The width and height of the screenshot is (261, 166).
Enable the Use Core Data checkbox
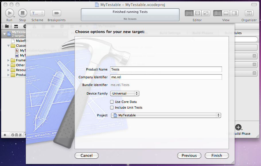point(112,101)
